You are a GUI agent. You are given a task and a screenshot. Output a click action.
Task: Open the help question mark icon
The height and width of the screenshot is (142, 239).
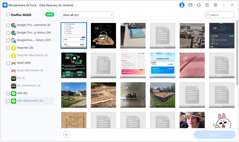207,5
